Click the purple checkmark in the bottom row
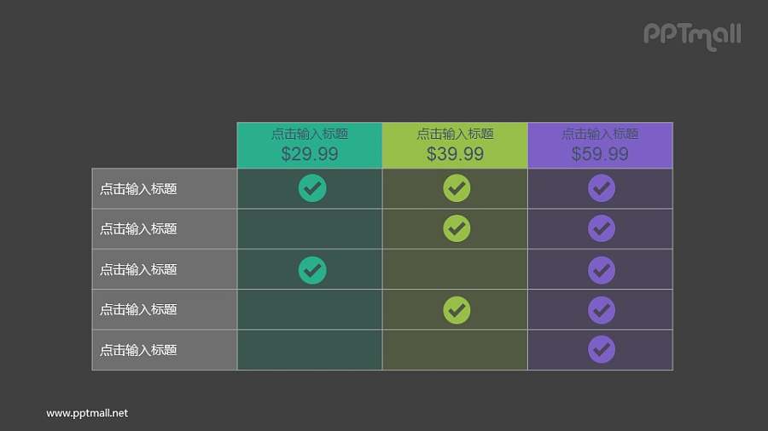Screen dimensions: 768x431 (x=602, y=349)
